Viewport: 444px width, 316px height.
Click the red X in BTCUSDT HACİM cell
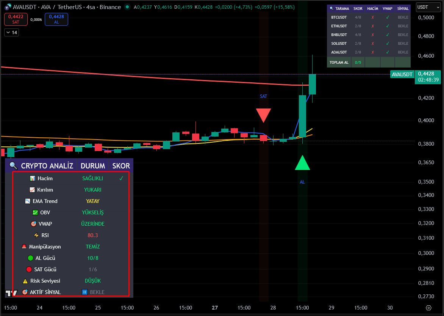coord(373,17)
